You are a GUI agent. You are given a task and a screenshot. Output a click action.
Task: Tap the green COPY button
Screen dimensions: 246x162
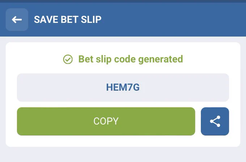(x=106, y=121)
